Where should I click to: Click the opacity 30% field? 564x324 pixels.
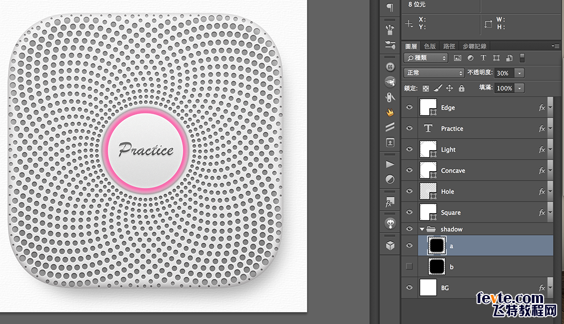pyautogui.click(x=505, y=73)
